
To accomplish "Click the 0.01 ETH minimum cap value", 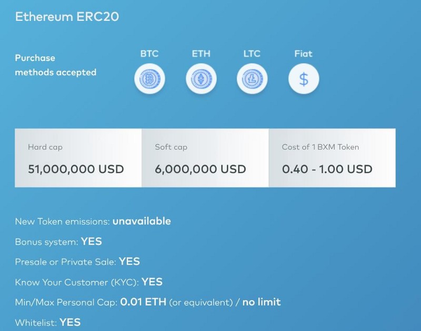I will point(143,302).
